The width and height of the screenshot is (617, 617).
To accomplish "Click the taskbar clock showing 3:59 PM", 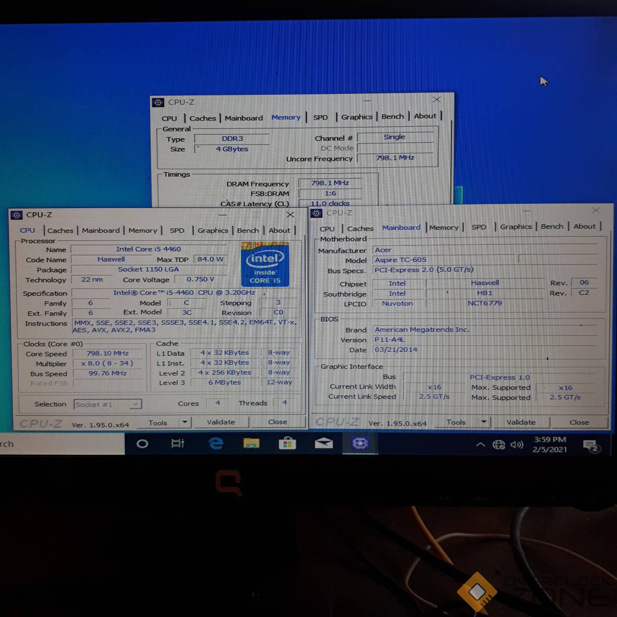I will [x=550, y=444].
